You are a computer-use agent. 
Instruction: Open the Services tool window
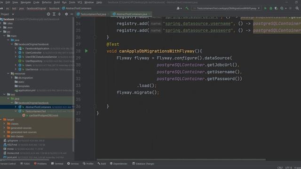pyautogui.click(x=73, y=164)
